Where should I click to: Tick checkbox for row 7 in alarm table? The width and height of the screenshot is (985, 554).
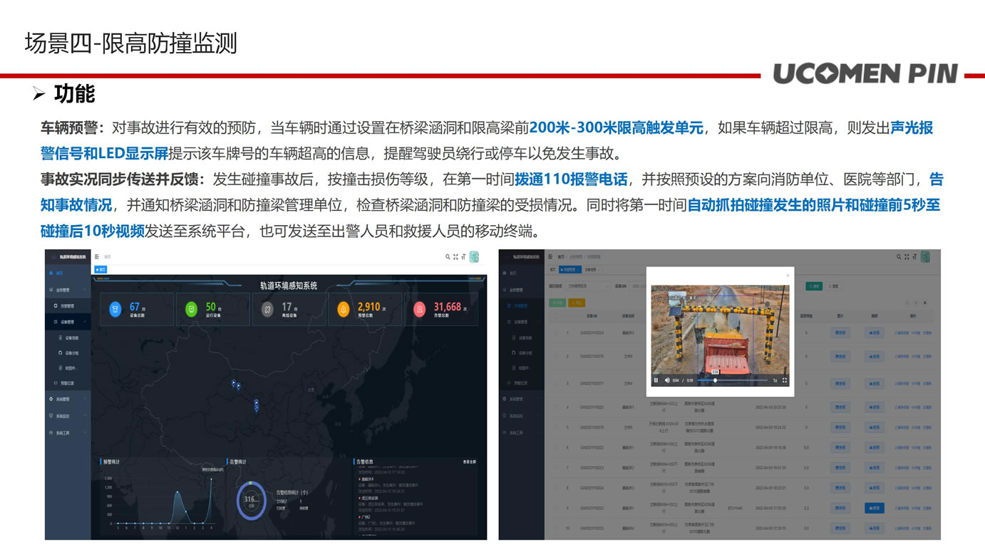pyautogui.click(x=557, y=468)
